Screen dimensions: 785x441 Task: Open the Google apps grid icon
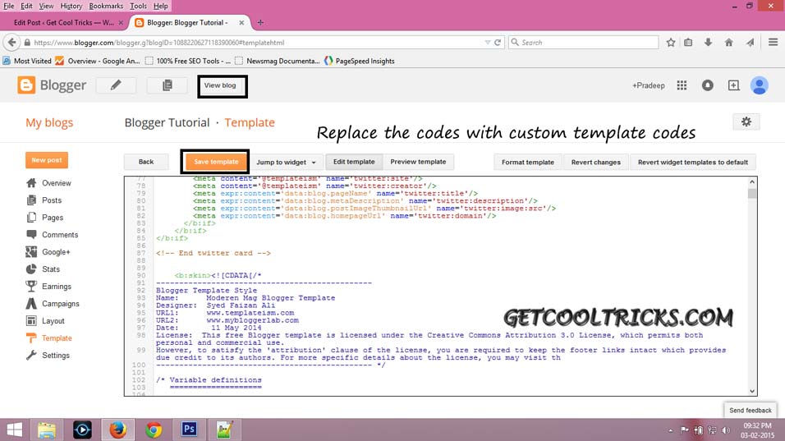pyautogui.click(x=682, y=85)
